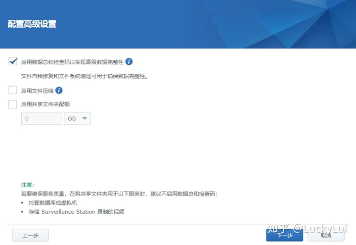Tick the 启用共享文件夹配额 checkbox

click(13, 104)
